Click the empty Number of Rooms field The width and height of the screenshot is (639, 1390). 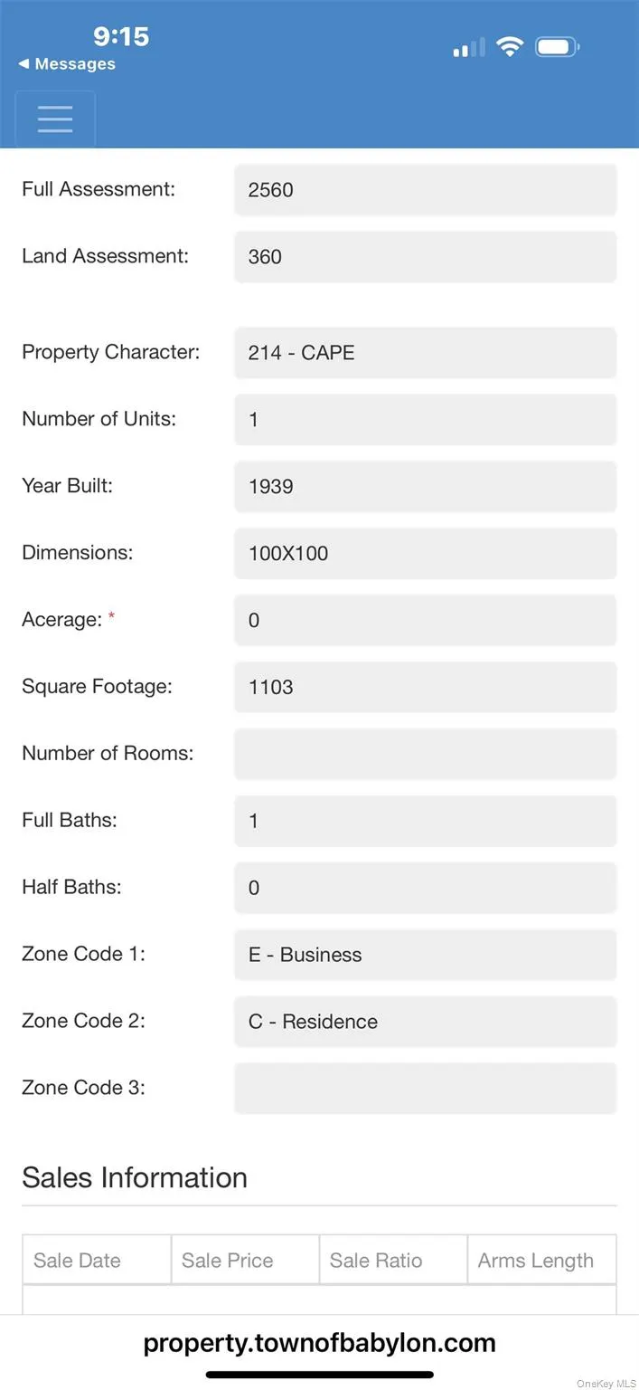point(425,754)
